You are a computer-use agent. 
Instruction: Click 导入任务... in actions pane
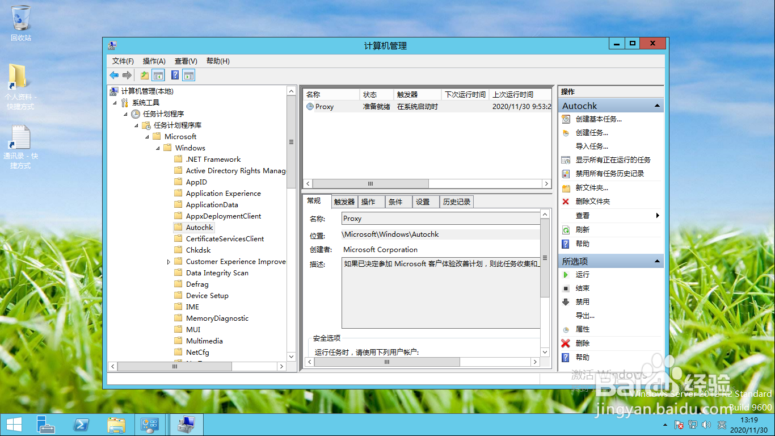point(592,146)
